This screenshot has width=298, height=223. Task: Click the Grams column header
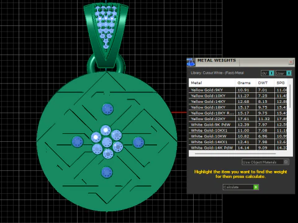245,83
